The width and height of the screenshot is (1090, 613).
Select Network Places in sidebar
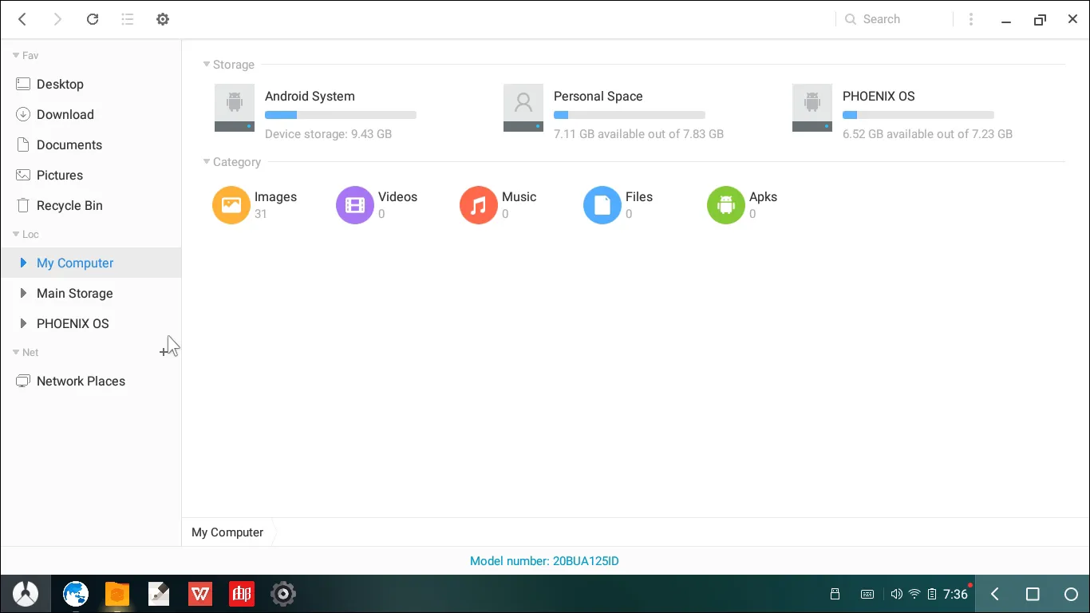pyautogui.click(x=81, y=381)
